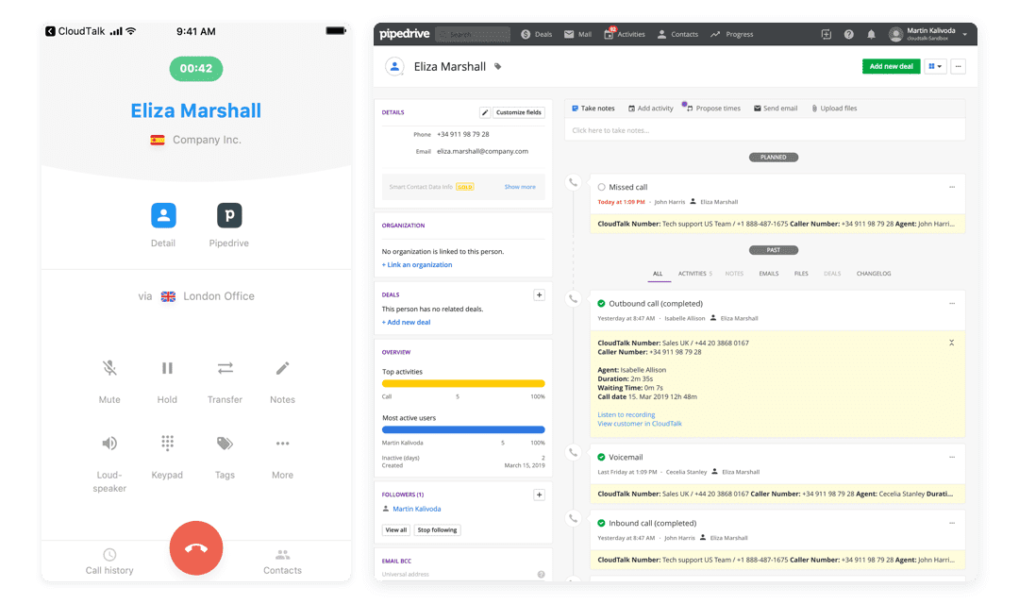
Task: Select the Add activity tab
Action: pos(650,109)
